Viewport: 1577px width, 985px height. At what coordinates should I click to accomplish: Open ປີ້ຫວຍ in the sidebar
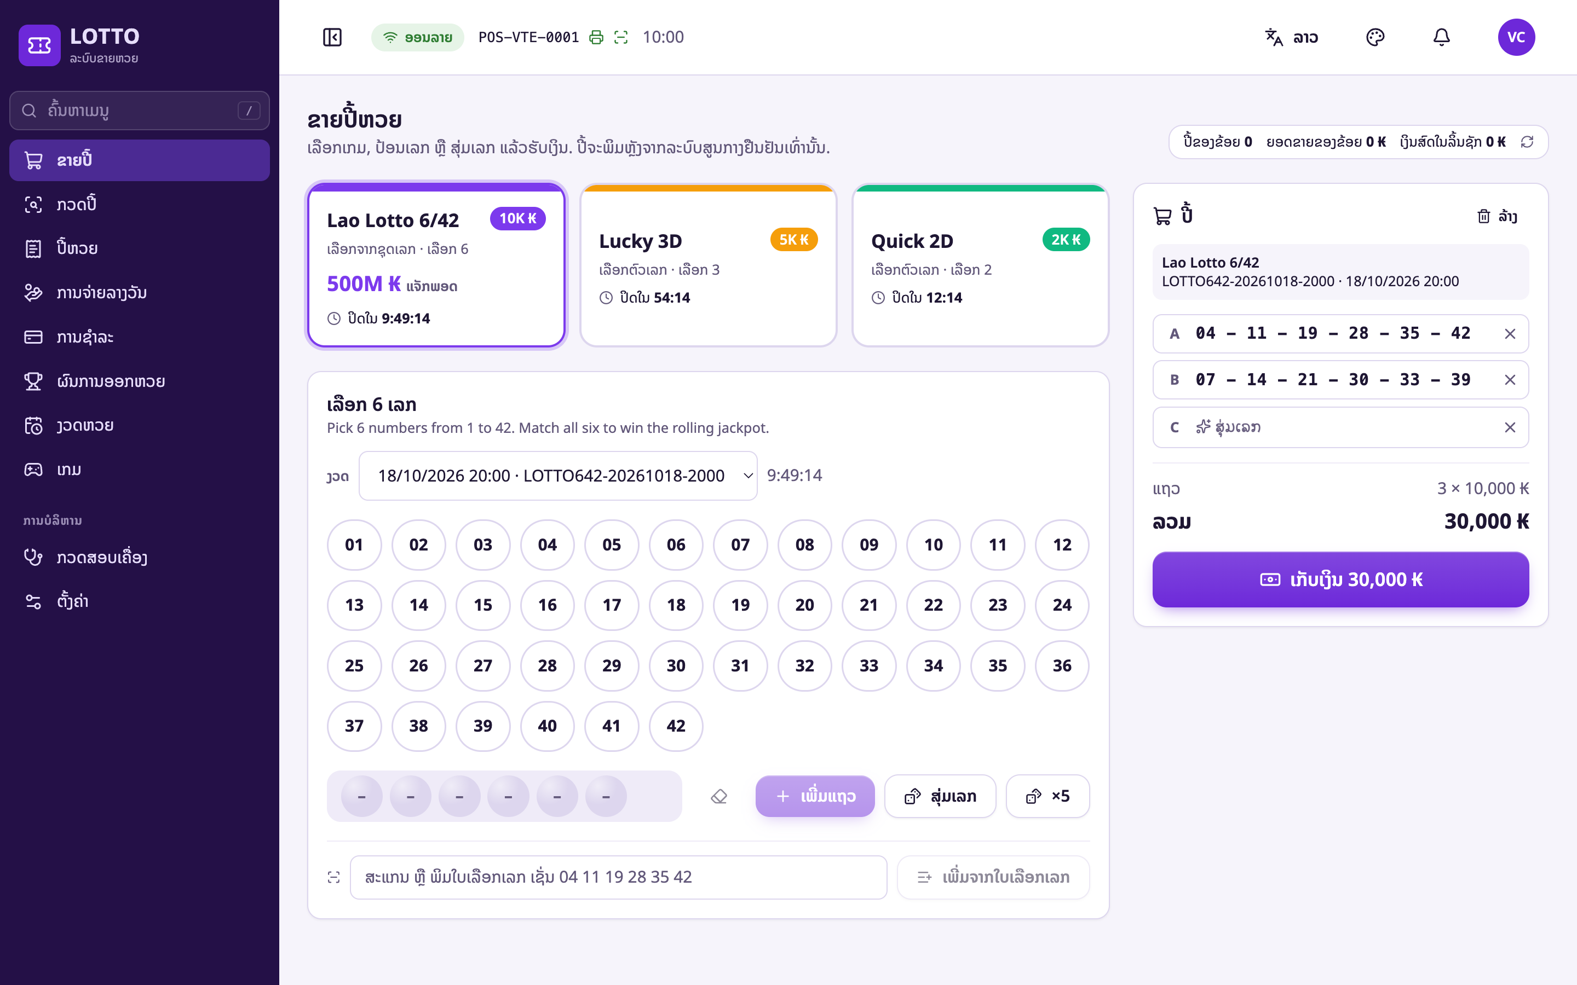tap(140, 248)
